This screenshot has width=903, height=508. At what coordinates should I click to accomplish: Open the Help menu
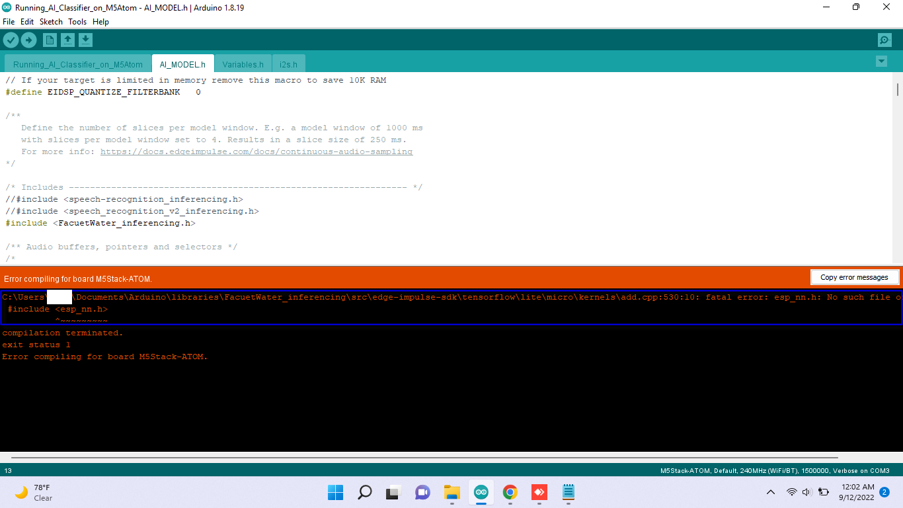pos(100,22)
